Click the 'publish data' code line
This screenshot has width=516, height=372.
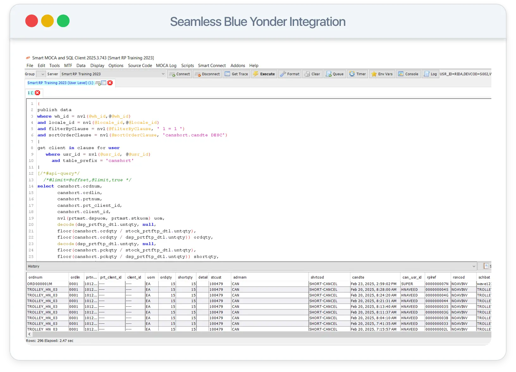tap(54, 110)
